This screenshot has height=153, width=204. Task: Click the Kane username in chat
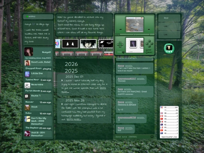[120, 89]
